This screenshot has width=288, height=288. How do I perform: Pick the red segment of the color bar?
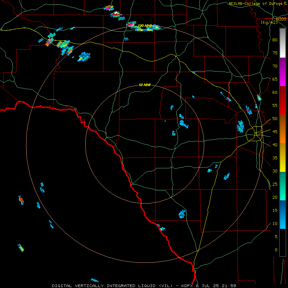(283, 100)
